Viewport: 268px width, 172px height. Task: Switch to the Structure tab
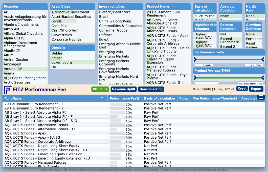[100, 89]
